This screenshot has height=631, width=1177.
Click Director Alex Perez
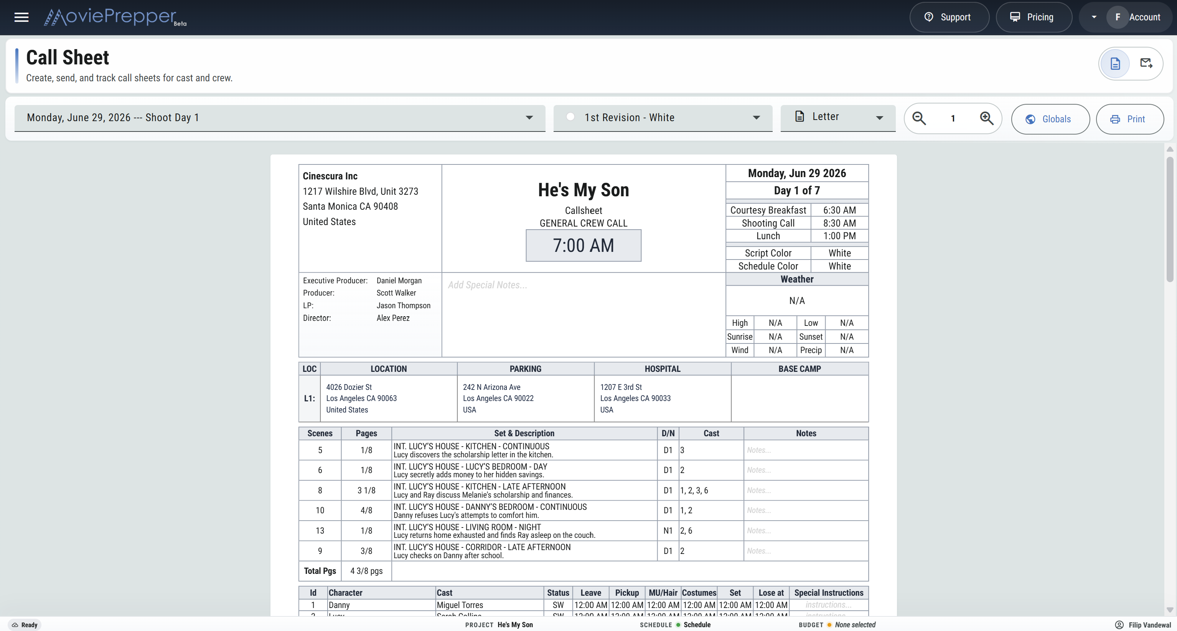[393, 318]
